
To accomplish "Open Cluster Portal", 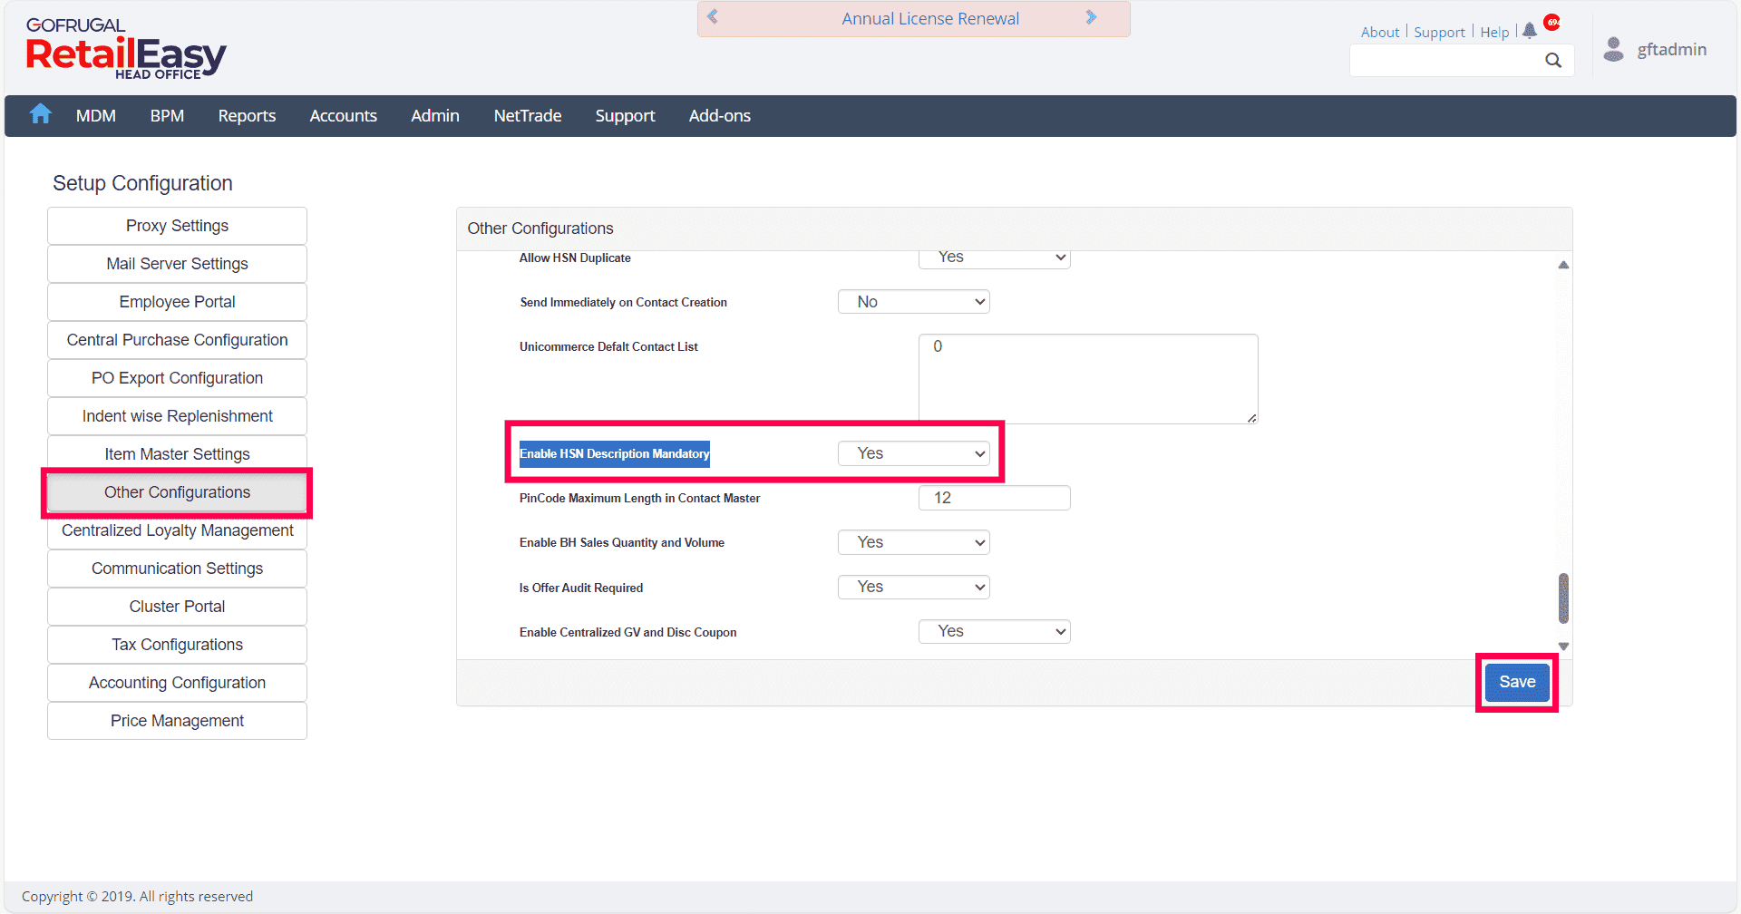I will pyautogui.click(x=177, y=607).
